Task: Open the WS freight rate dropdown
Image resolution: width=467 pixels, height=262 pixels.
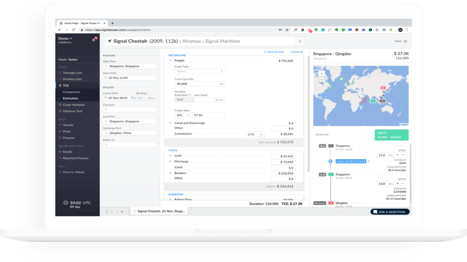Action: coord(183,115)
